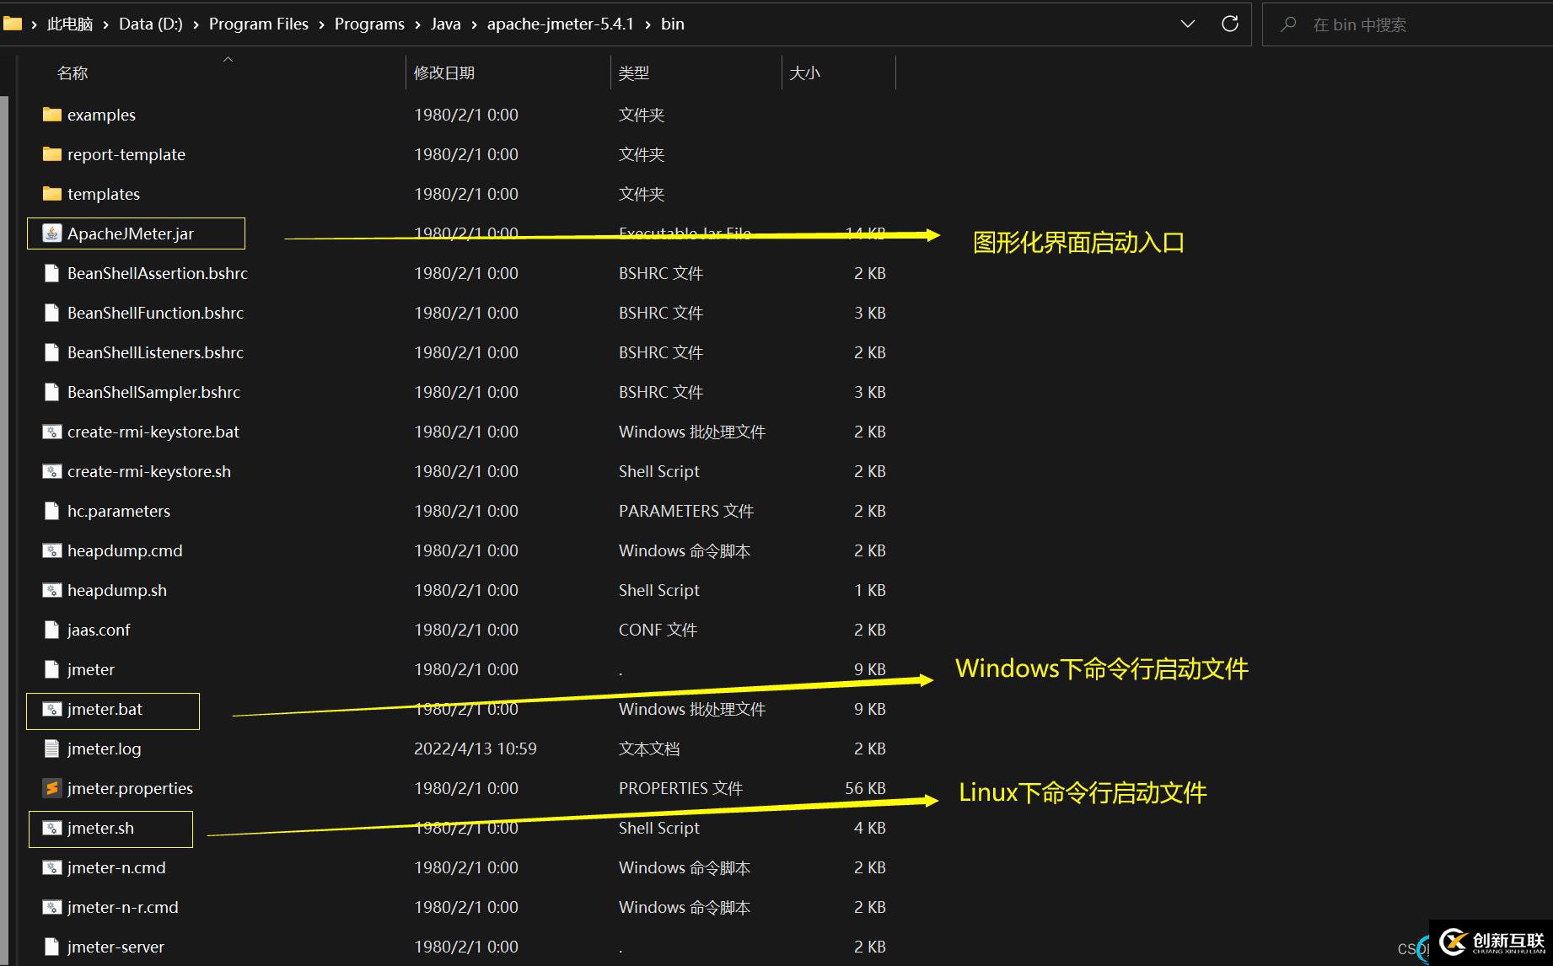Click the jmeter.bat batch file icon

[x=52, y=709]
